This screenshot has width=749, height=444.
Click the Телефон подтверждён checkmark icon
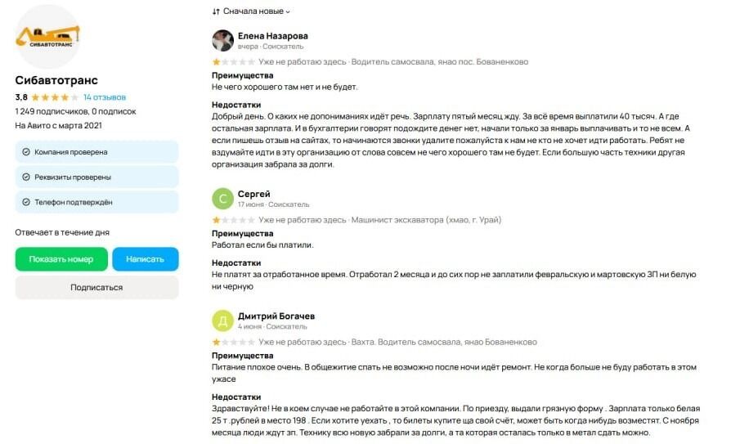[x=26, y=202]
